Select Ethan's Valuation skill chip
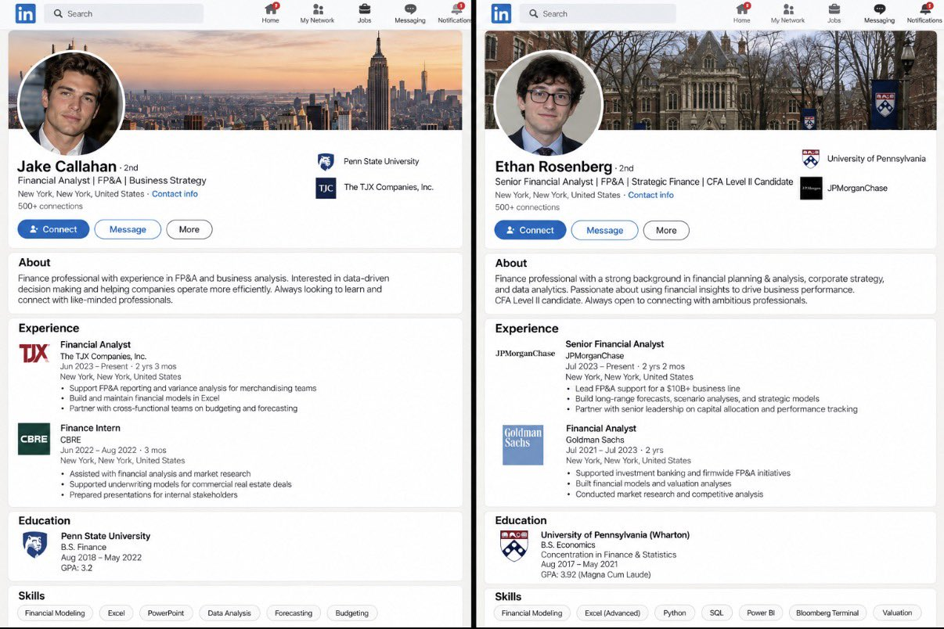944x629 pixels. click(x=897, y=613)
